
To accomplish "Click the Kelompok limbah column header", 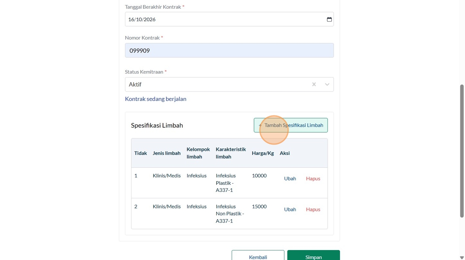I will [x=198, y=153].
